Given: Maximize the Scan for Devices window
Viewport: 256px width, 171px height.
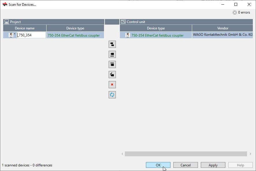Looking at the screenshot, I should click(236, 4).
